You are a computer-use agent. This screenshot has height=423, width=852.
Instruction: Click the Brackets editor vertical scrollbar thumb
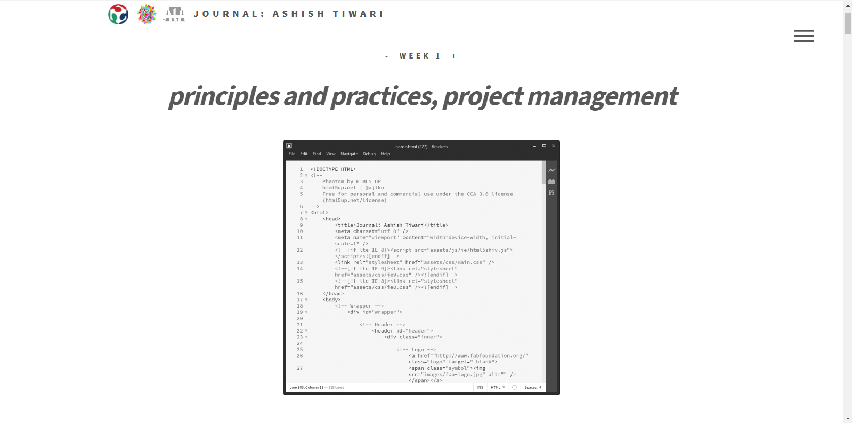[x=543, y=172]
